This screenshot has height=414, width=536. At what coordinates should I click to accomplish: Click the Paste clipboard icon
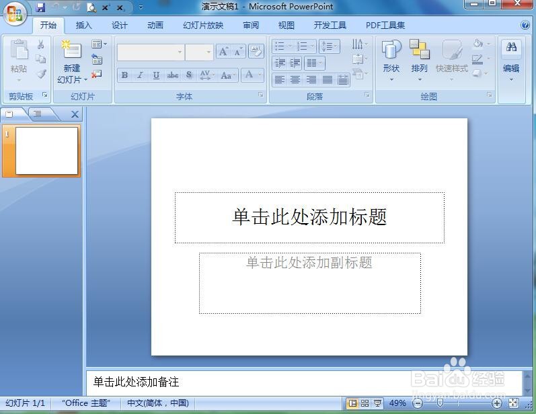19,50
